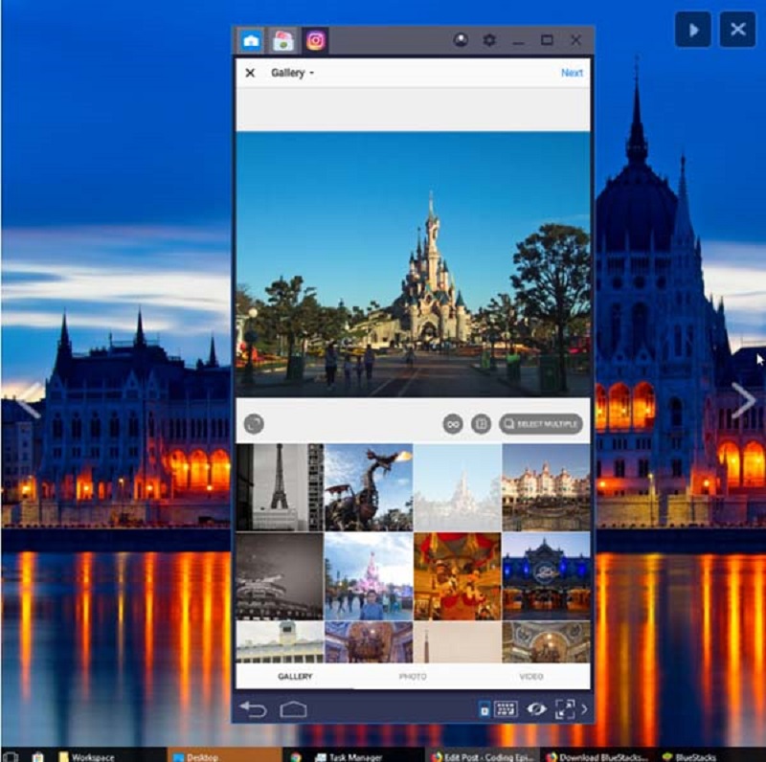The image size is (766, 762).
Task: Click the Layout collage icon
Action: point(482,423)
